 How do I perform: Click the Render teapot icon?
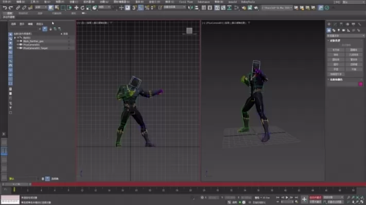(x=256, y=8)
